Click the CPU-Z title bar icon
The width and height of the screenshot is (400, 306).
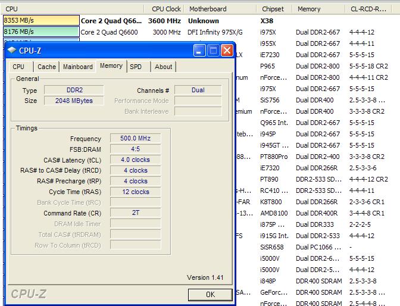12,50
